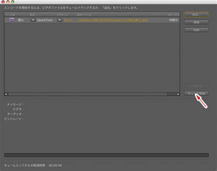Click the プリセット column header
The image size is (217, 171).
[x=62, y=15]
